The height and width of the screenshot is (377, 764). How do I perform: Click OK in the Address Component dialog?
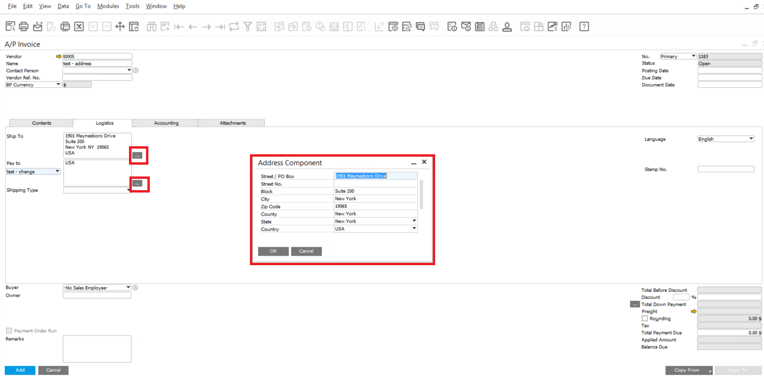click(273, 251)
